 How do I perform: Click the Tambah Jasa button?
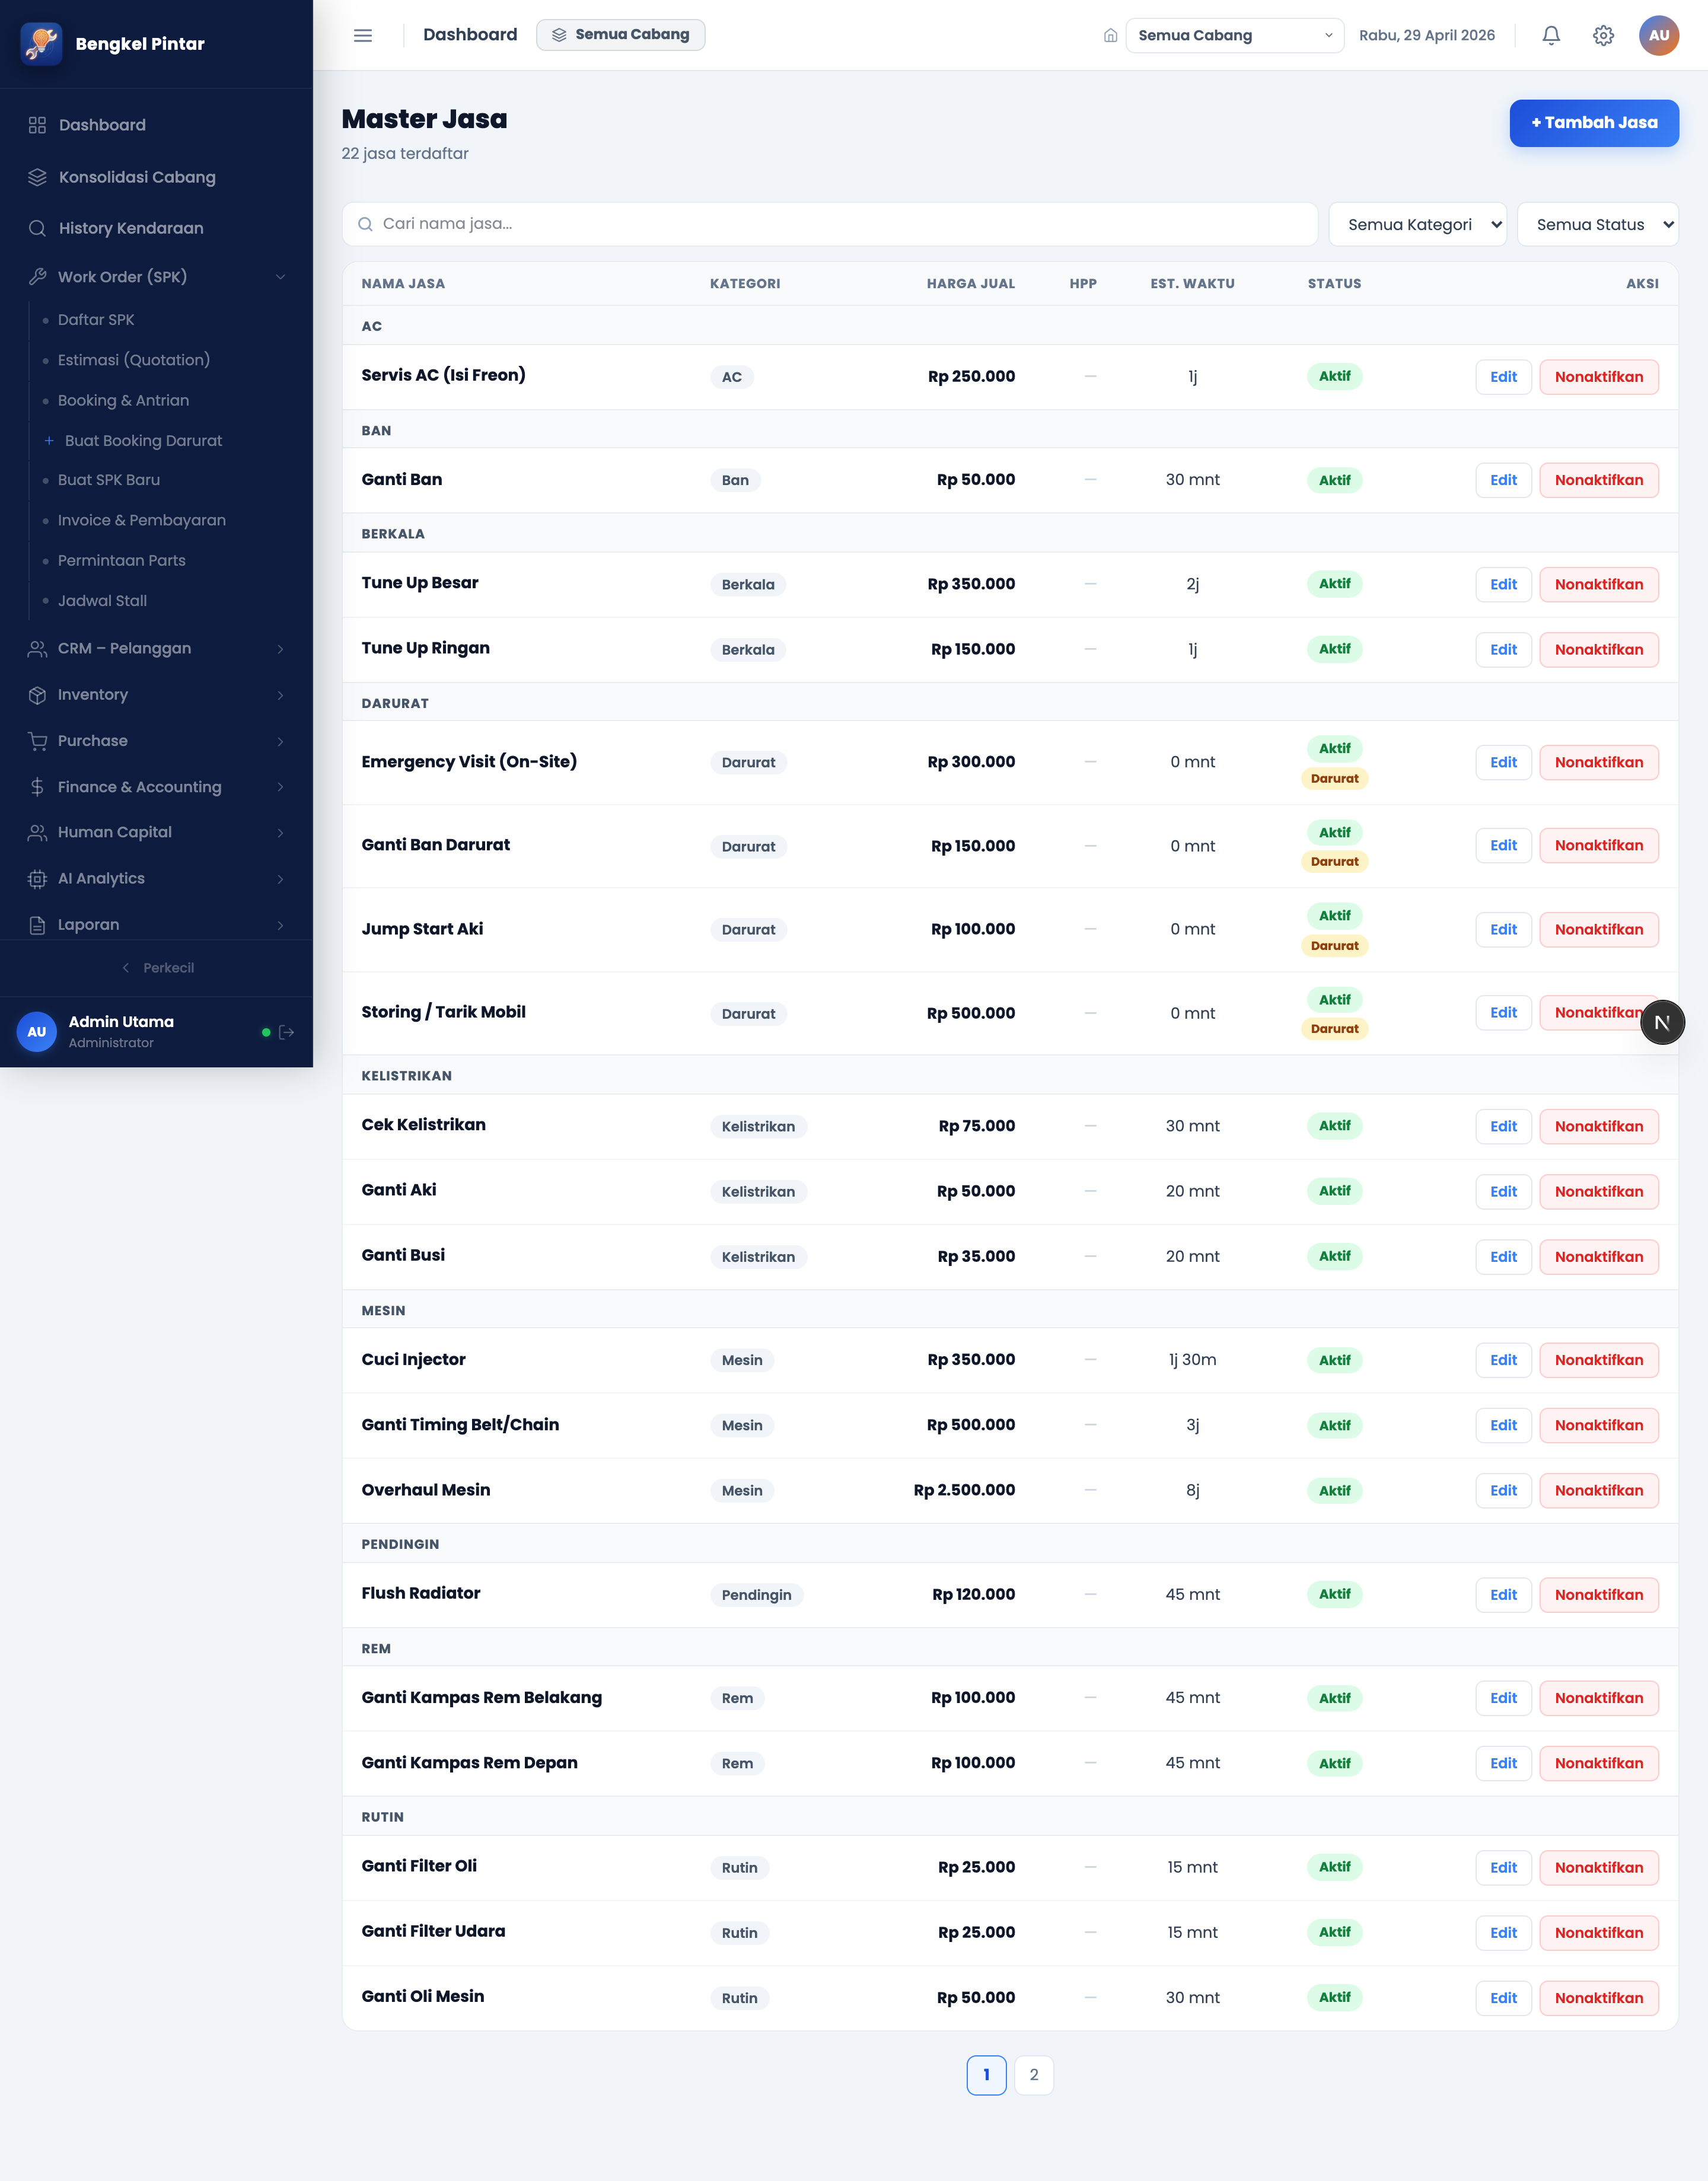[1594, 123]
